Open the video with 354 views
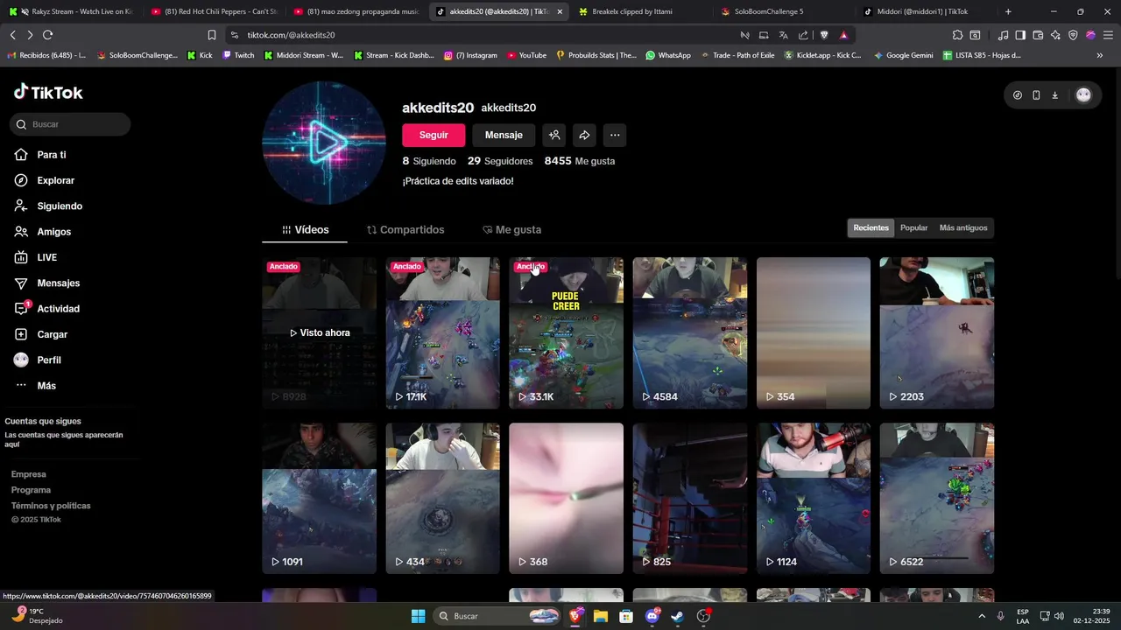Screen dimensions: 1121x630 pyautogui.click(x=814, y=333)
